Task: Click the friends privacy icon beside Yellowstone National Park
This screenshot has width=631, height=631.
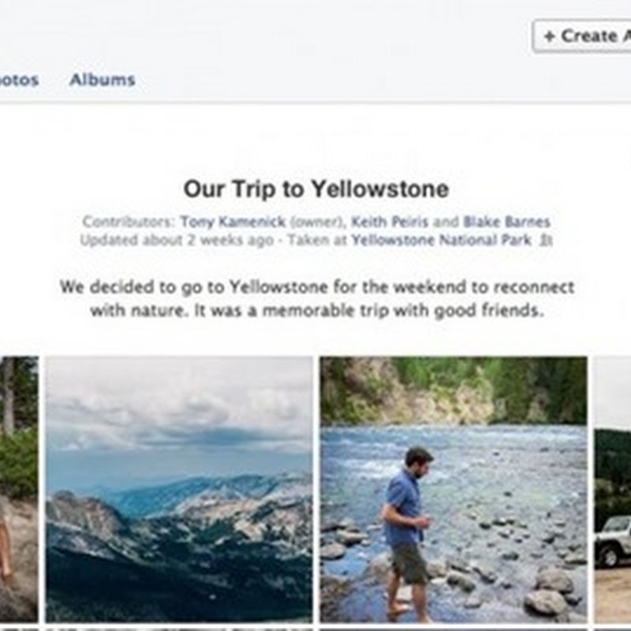Action: (545, 241)
